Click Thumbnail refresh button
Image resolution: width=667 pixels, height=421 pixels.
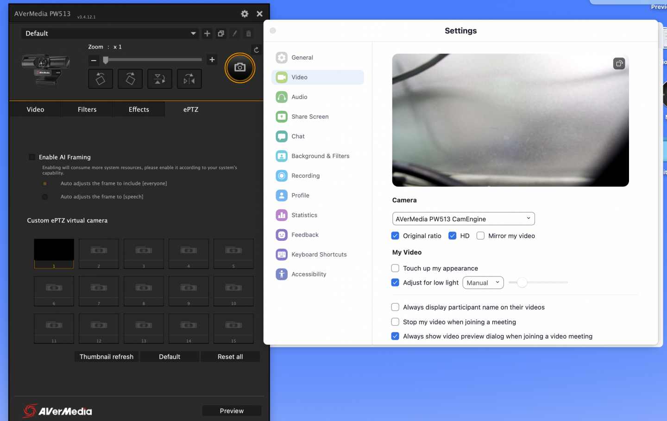pos(107,357)
